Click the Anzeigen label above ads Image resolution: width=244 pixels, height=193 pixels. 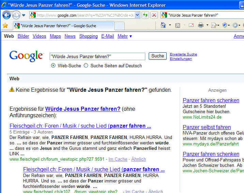tap(217, 90)
